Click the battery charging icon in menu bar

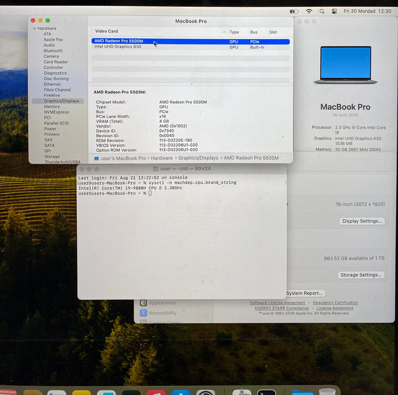tap(294, 11)
